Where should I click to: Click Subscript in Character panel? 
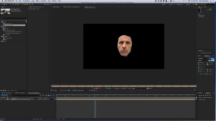coord(212,74)
